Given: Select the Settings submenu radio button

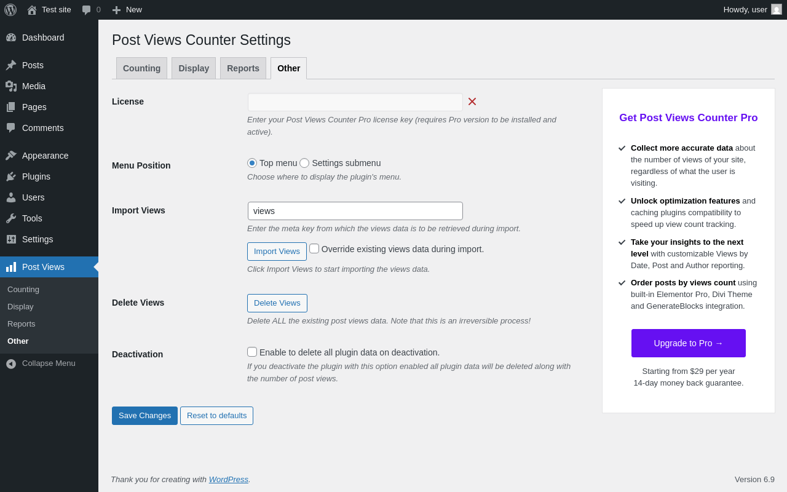Looking at the screenshot, I should point(304,163).
